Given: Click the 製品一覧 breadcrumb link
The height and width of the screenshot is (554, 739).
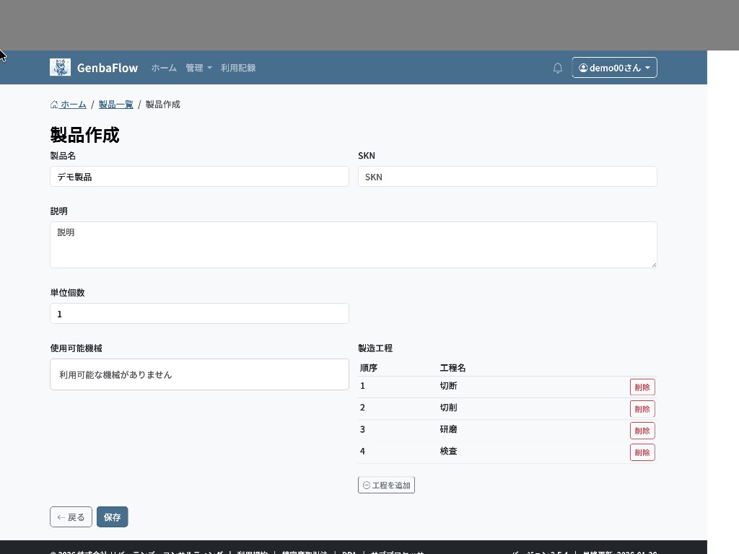Looking at the screenshot, I should tap(115, 105).
